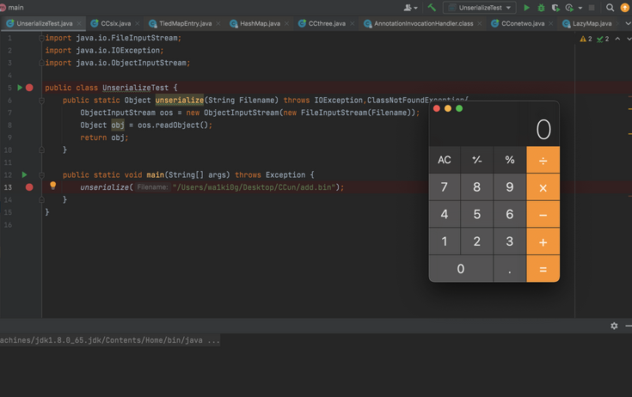This screenshot has width=632, height=397.
Task: Click Calculator digit 1 key
Action: [445, 242]
